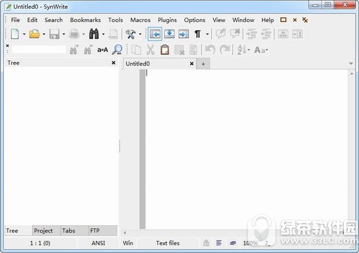Click the Save floppy disk icon

[x=55, y=34]
